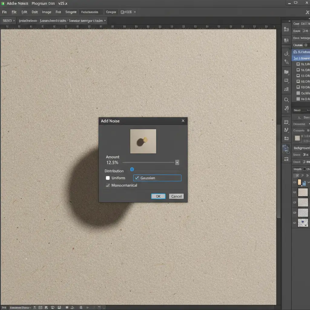The height and width of the screenshot is (310, 310).
Task: Click OK in the Add Noise dialog
Action: 158,196
